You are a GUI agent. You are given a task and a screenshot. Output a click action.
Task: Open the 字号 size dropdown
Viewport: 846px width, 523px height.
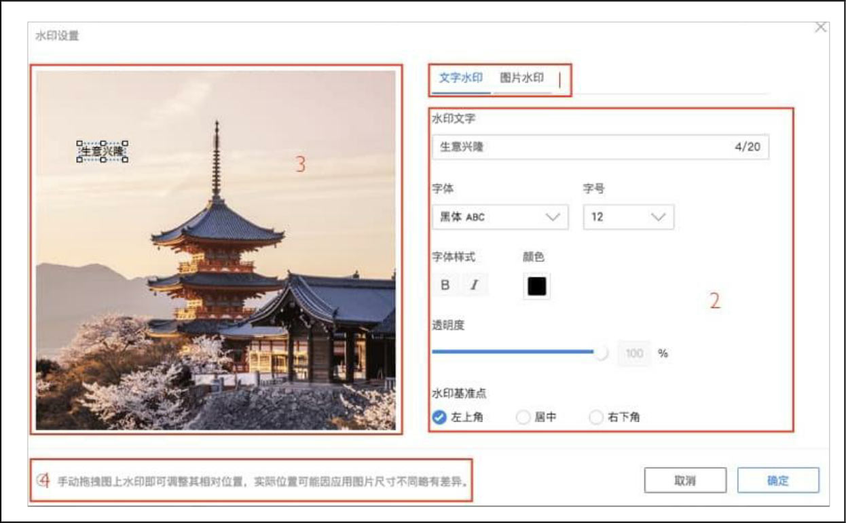point(629,217)
